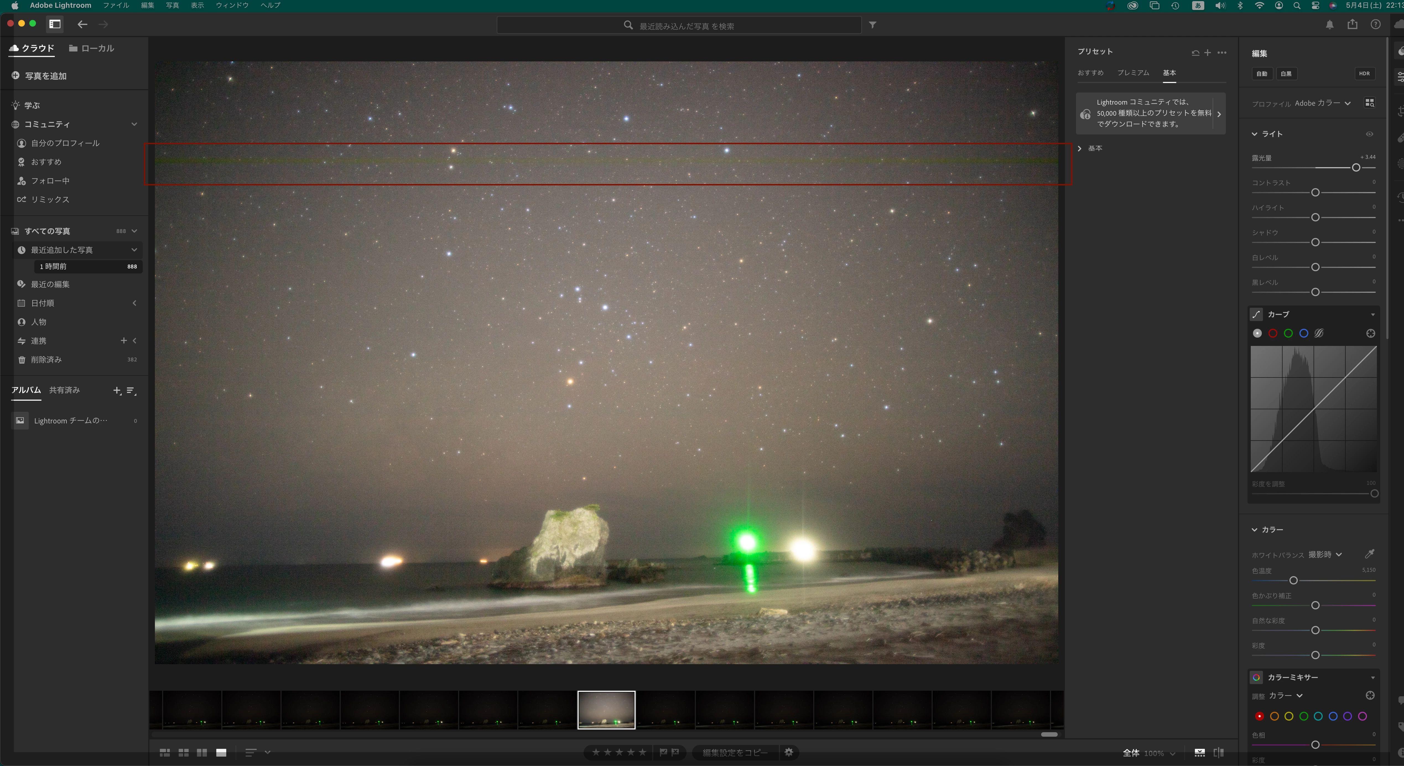Click the search filter funnel icon
Image resolution: width=1404 pixels, height=766 pixels.
click(x=872, y=25)
